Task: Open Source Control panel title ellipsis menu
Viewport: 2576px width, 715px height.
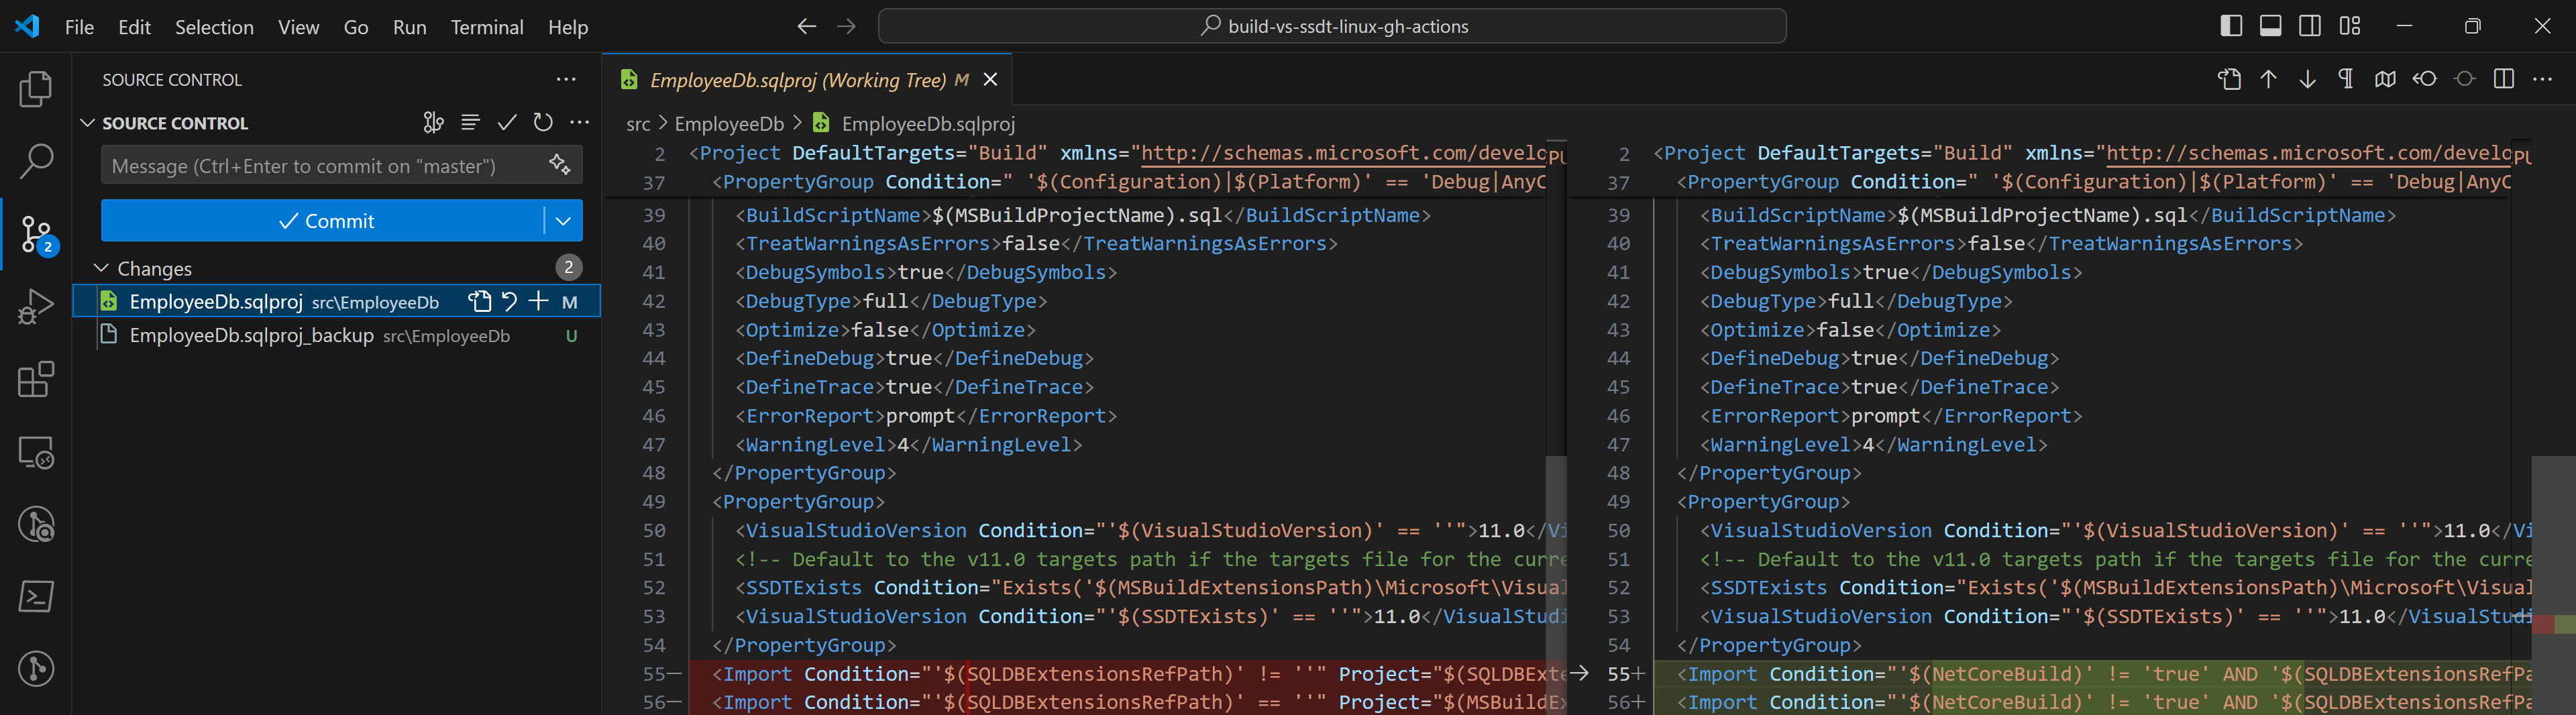Action: coord(566,79)
